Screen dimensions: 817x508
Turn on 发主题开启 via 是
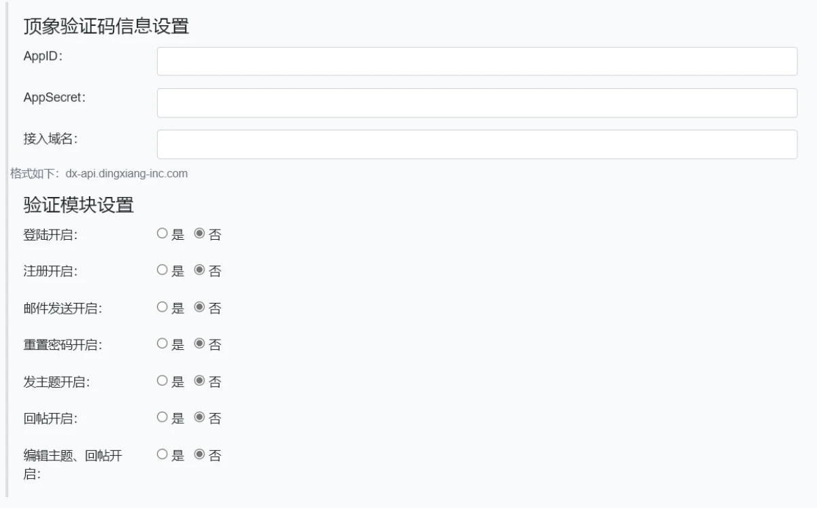tap(162, 381)
